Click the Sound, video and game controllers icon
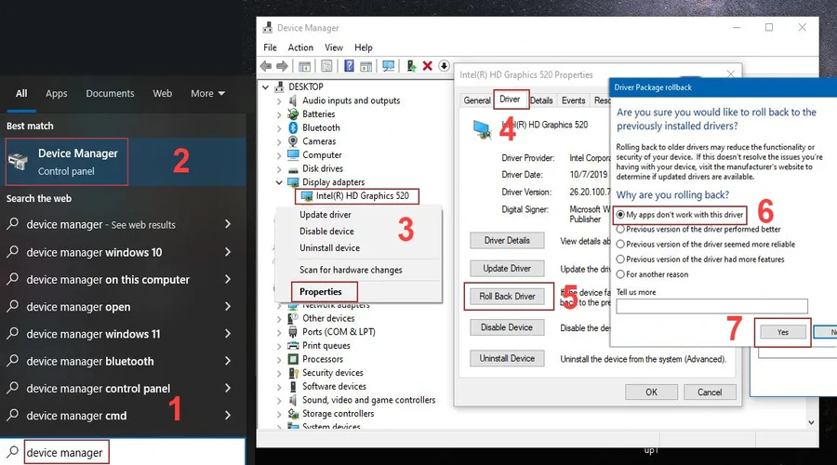Screen dimensions: 837x465 (x=293, y=400)
